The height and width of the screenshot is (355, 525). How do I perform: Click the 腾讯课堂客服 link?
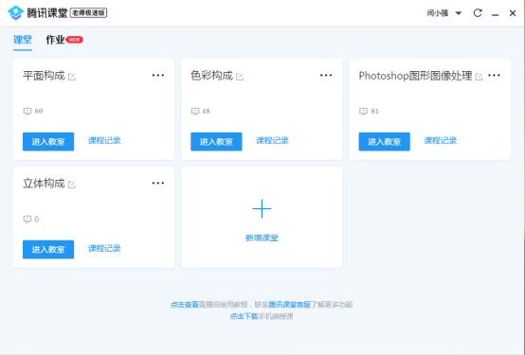click(x=290, y=305)
